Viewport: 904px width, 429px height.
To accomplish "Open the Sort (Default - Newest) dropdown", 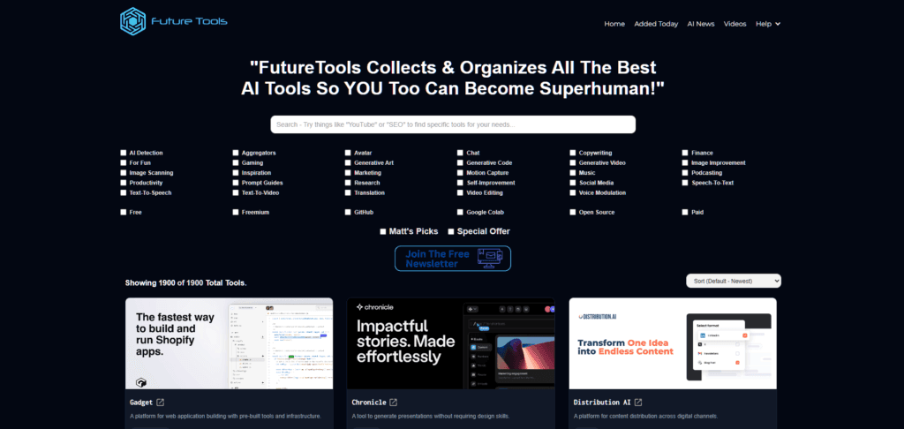I will (x=733, y=281).
